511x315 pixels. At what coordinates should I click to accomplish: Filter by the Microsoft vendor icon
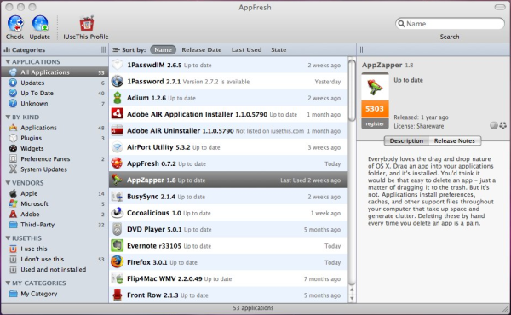pyautogui.click(x=13, y=203)
